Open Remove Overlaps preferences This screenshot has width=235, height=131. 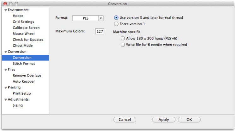pyautogui.click(x=27, y=76)
